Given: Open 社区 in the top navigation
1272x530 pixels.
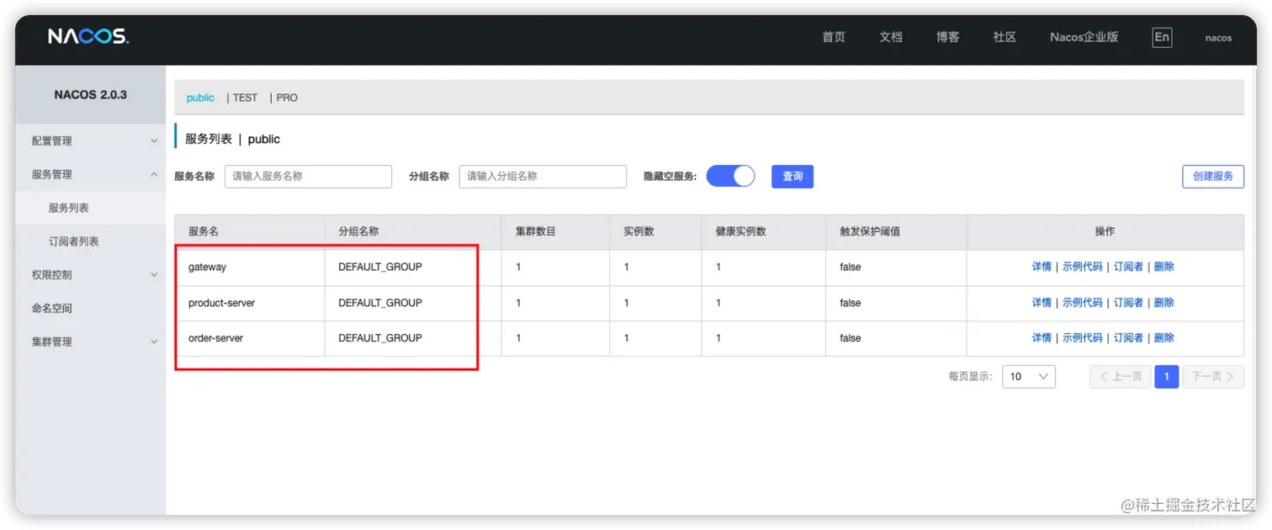Looking at the screenshot, I should 1004,37.
